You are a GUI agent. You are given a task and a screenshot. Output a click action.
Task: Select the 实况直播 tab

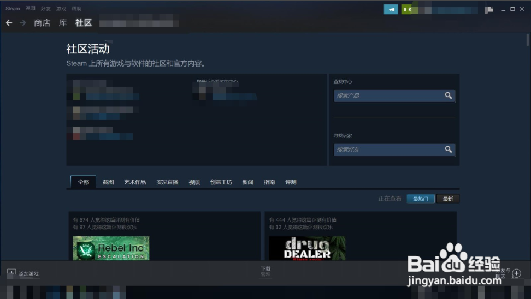(x=167, y=182)
